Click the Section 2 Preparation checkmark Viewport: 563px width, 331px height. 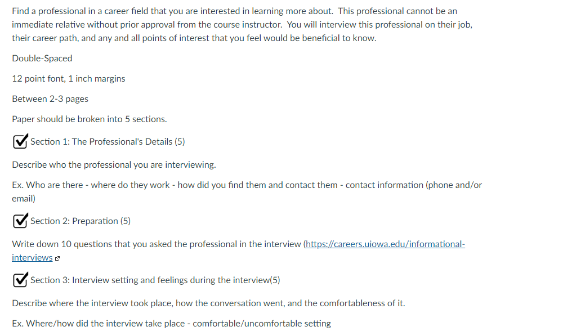pyautogui.click(x=20, y=221)
